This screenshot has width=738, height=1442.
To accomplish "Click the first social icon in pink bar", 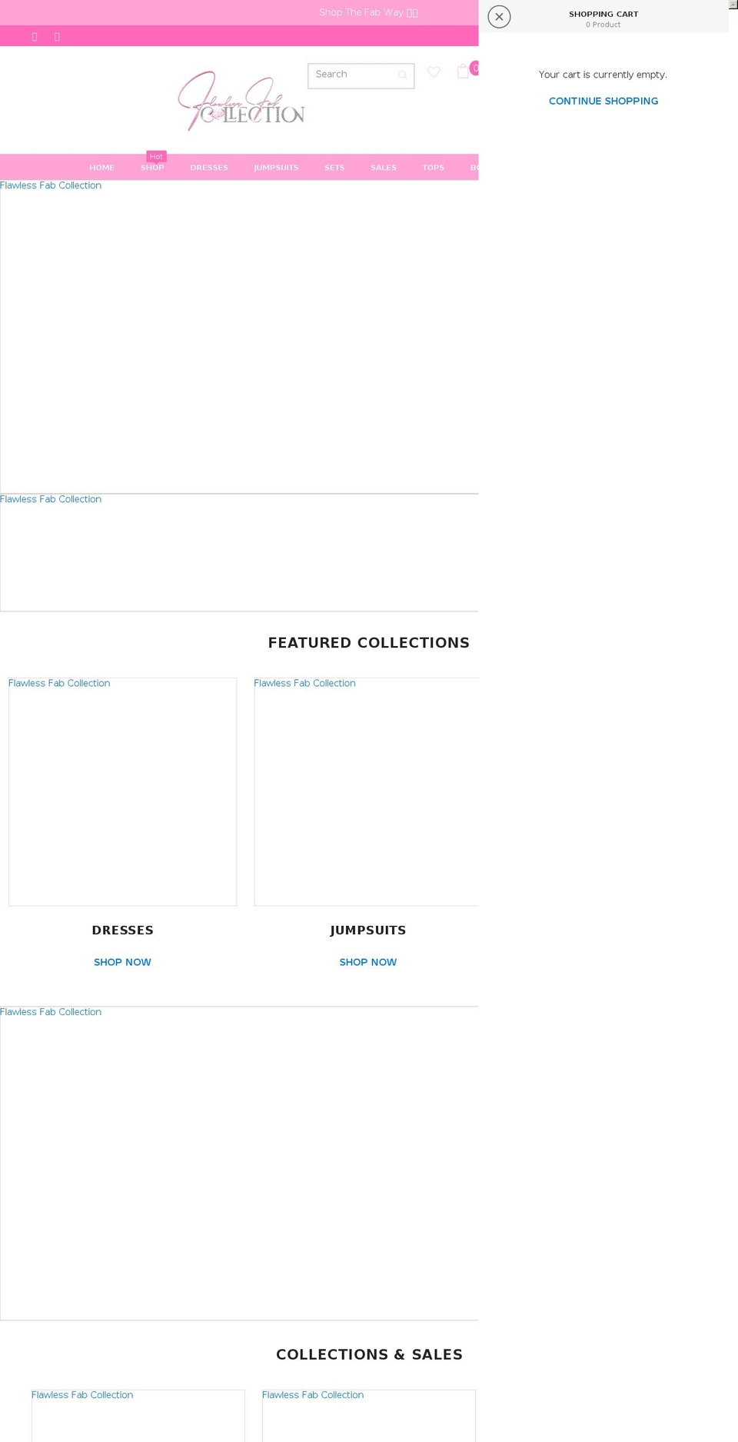I will 35,37.
